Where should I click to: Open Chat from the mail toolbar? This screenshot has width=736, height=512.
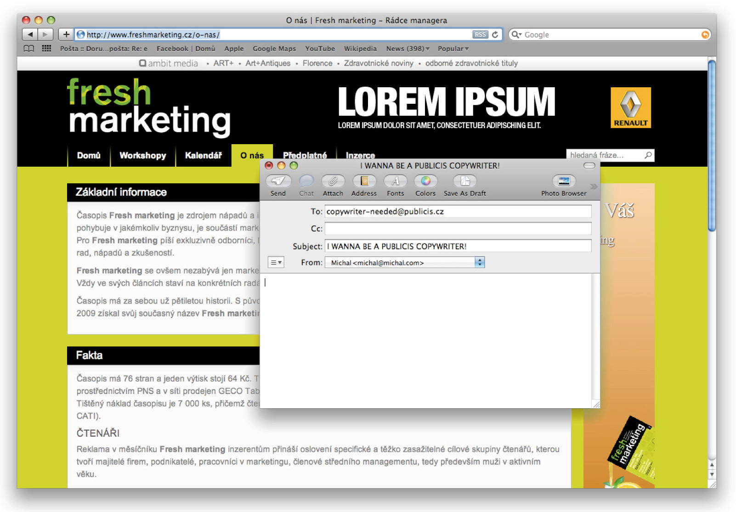[306, 181]
